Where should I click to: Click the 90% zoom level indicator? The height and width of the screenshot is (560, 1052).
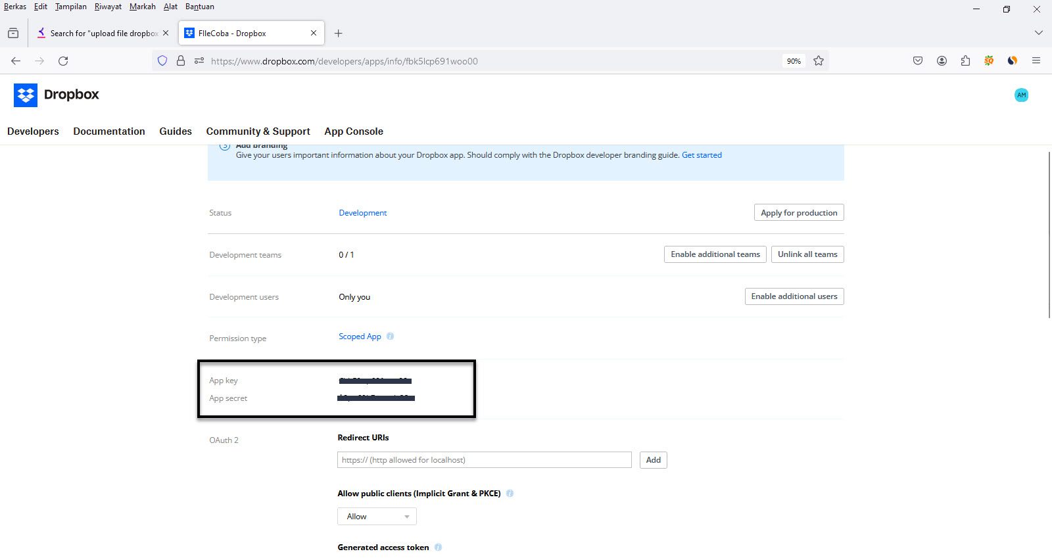[794, 61]
